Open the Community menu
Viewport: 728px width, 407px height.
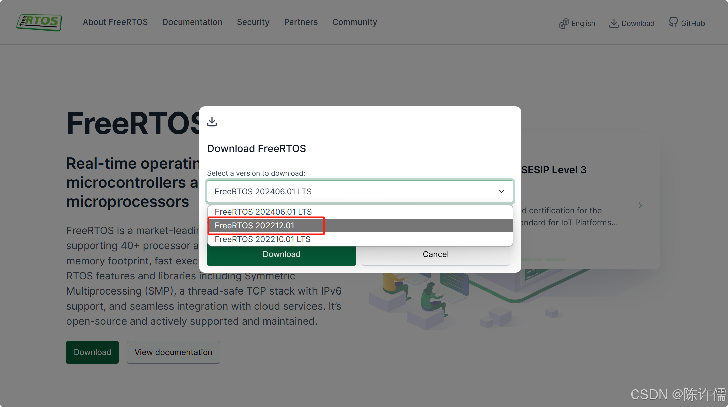354,22
